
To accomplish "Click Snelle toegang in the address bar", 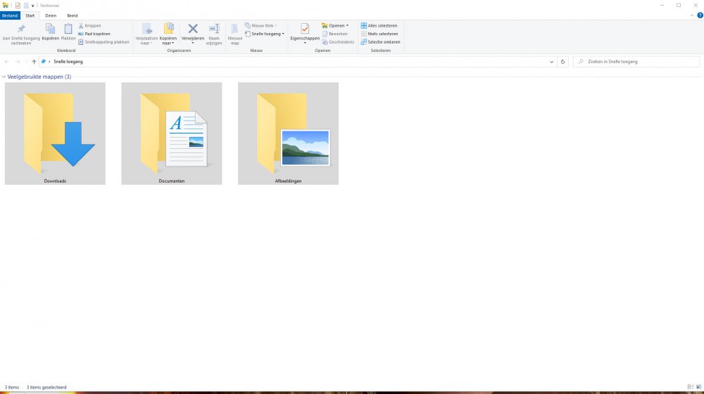I will (68, 62).
